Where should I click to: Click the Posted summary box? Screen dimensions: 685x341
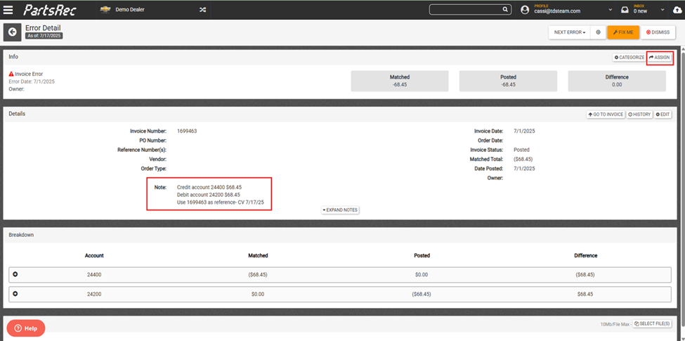pyautogui.click(x=508, y=81)
